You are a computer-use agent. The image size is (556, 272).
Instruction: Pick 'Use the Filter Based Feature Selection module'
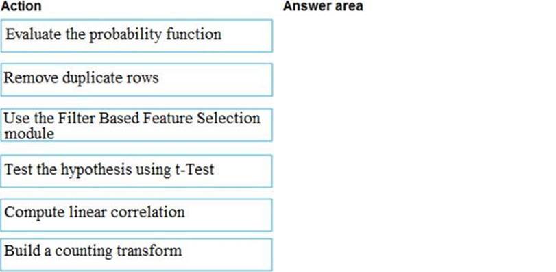click(x=136, y=125)
